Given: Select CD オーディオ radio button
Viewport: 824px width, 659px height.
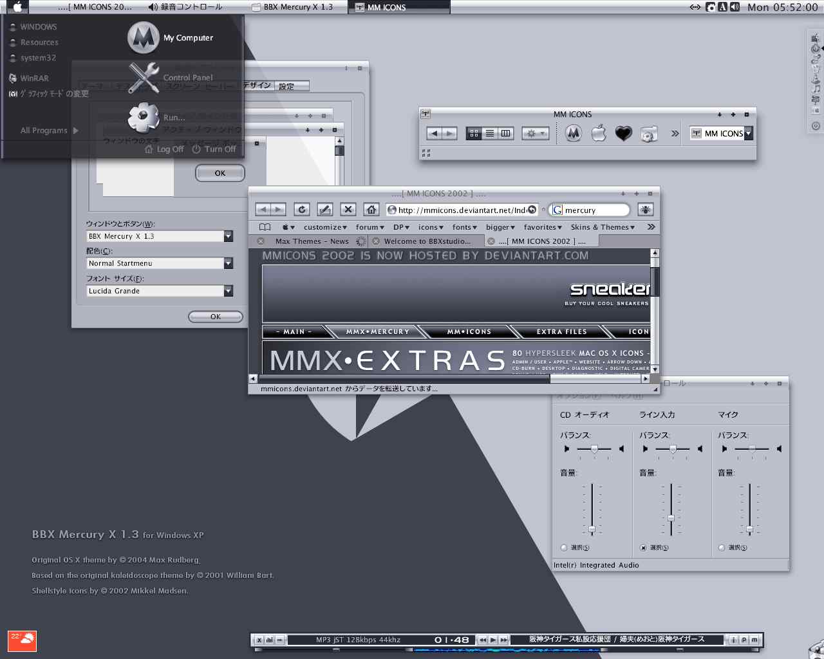Looking at the screenshot, I should coord(564,548).
